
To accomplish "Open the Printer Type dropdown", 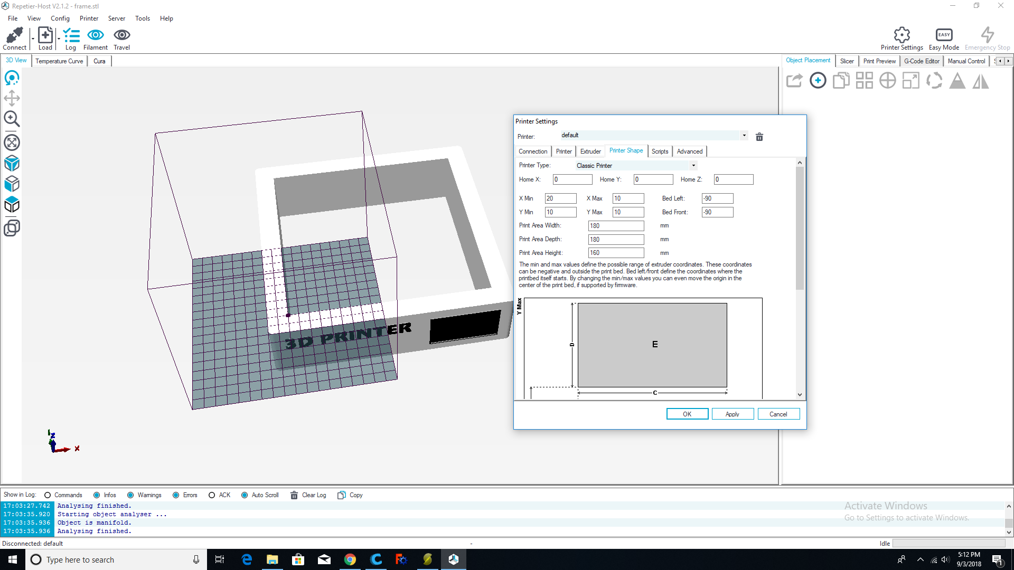I will point(693,166).
